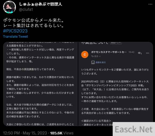Screen dimensions: 155x136
Task: Click sender name ポケモンカスタマーサポートセ…
Action: (109, 52)
